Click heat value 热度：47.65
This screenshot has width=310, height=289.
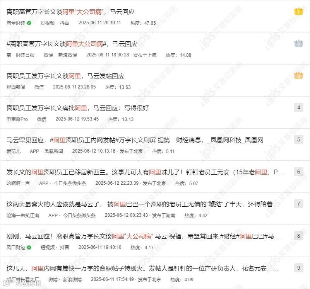click(143, 23)
